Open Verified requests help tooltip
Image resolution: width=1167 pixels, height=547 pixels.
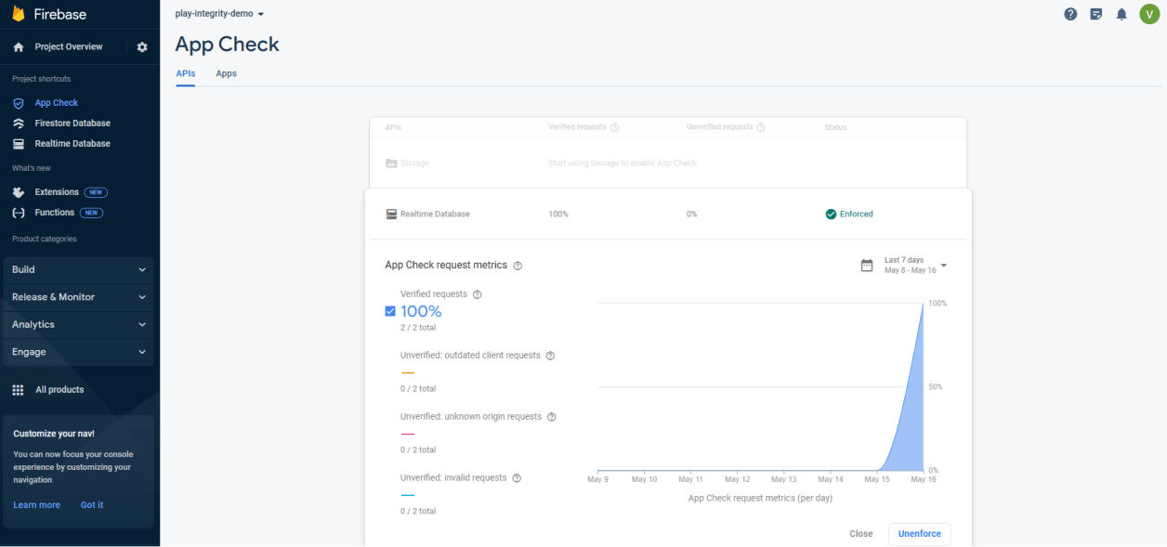pyautogui.click(x=477, y=293)
